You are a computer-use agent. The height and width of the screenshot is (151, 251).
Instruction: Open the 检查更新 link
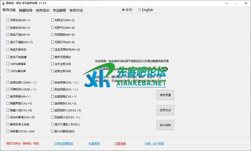click(x=94, y=143)
